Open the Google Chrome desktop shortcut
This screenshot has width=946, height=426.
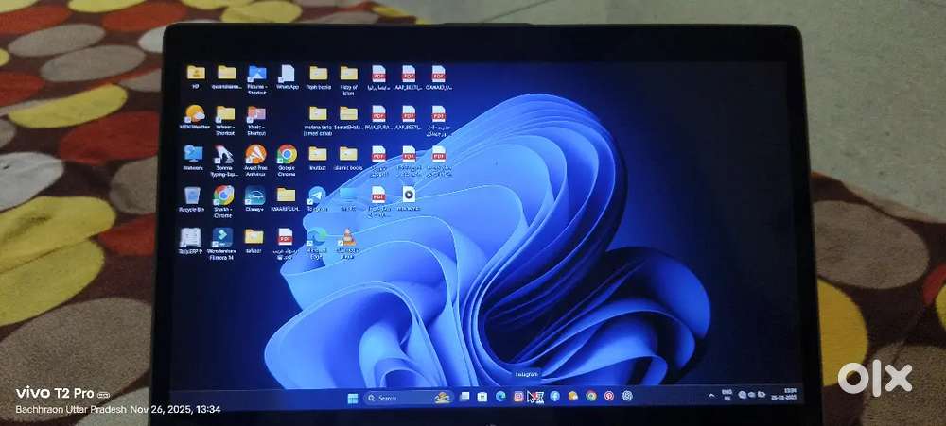click(287, 154)
